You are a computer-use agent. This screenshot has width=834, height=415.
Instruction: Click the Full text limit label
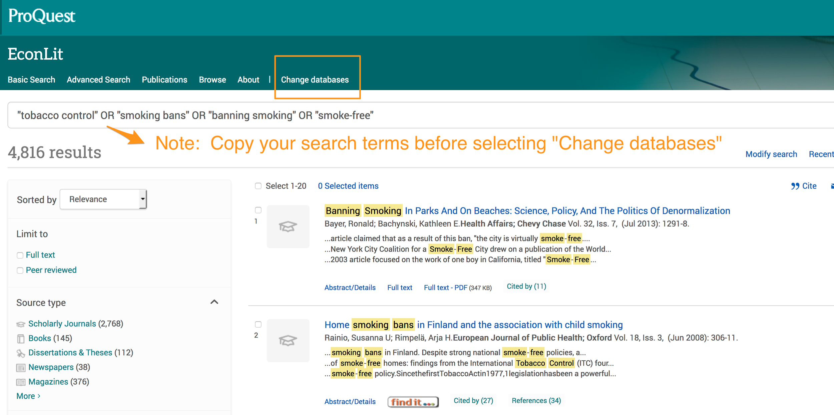point(40,255)
